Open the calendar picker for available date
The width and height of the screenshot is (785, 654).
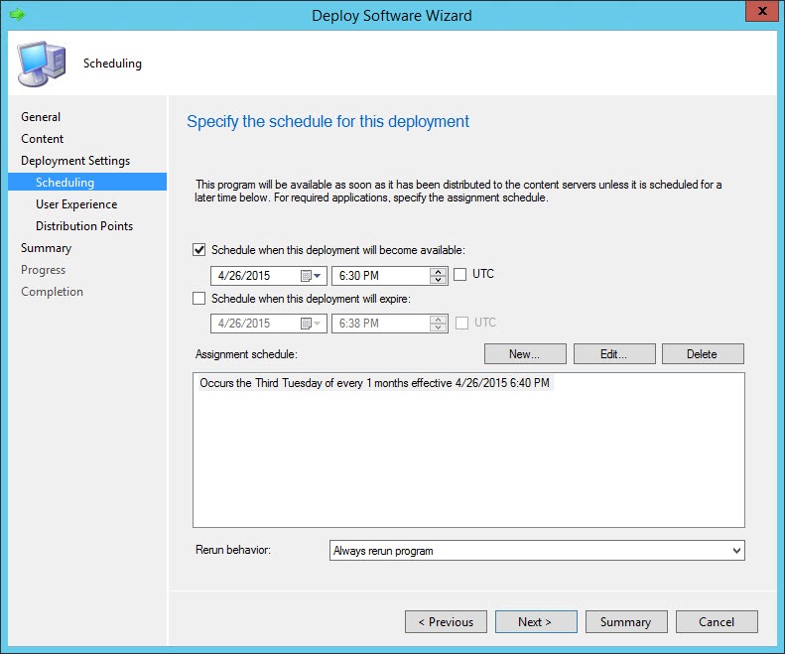pyautogui.click(x=311, y=275)
